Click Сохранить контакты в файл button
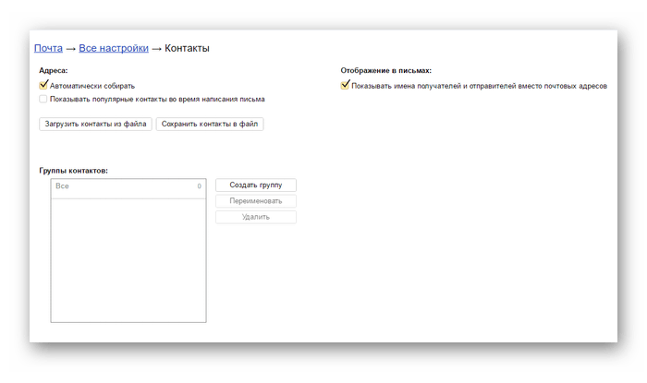 click(210, 124)
